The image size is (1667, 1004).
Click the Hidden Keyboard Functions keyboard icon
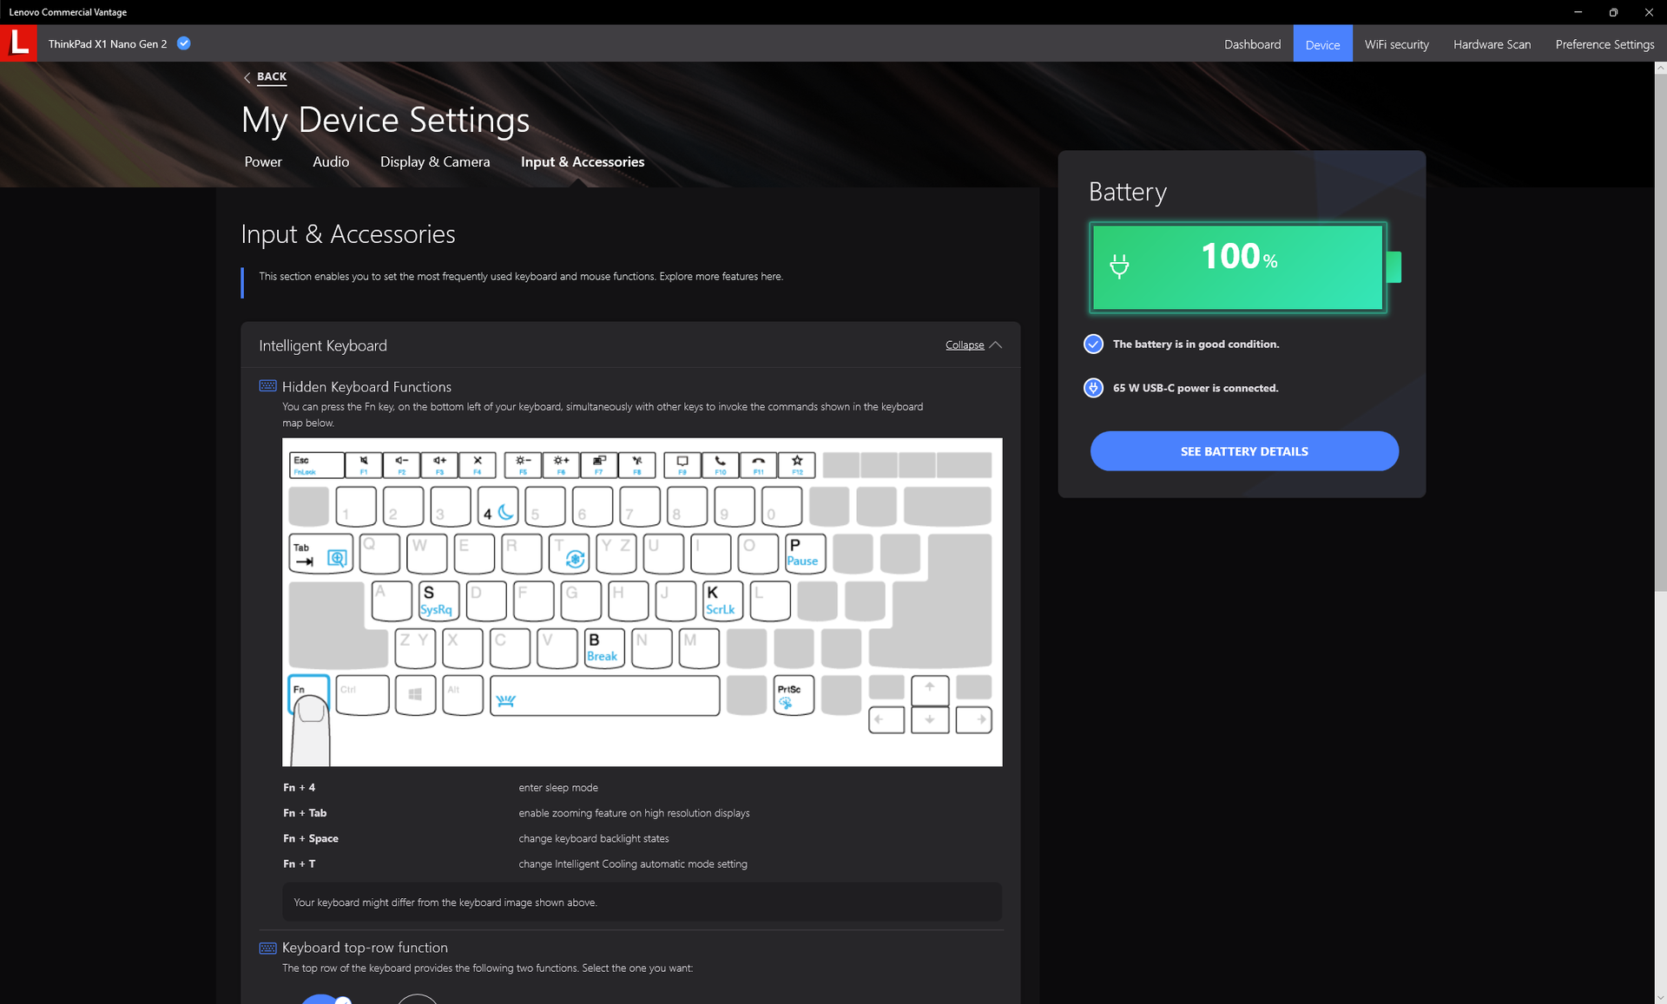click(267, 386)
